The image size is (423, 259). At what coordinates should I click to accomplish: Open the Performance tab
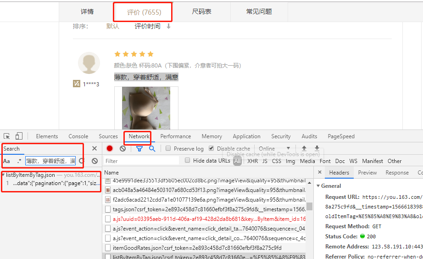pos(176,136)
